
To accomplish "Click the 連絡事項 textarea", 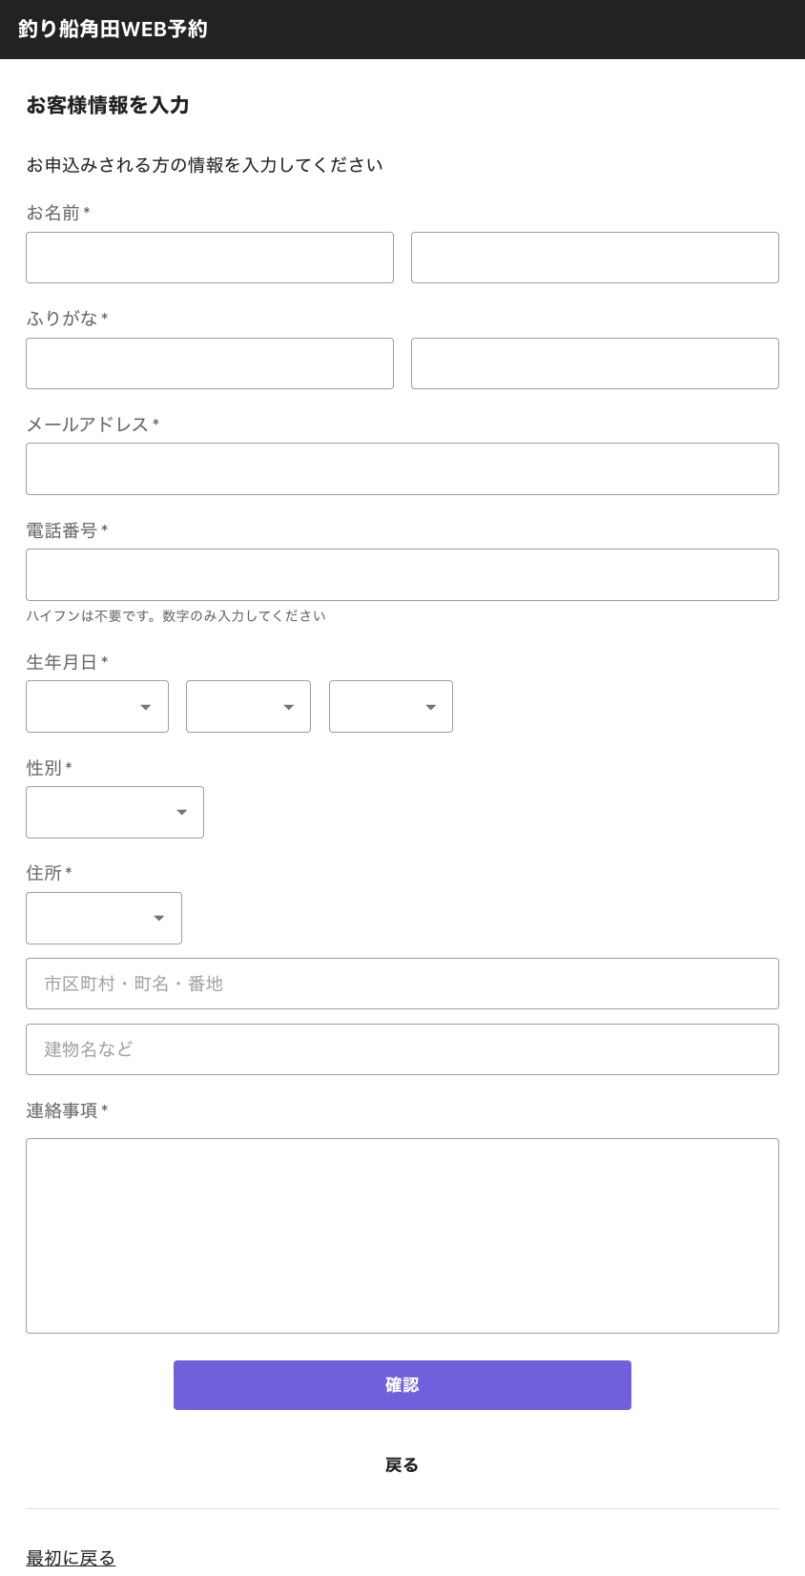I will pyautogui.click(x=402, y=1235).
